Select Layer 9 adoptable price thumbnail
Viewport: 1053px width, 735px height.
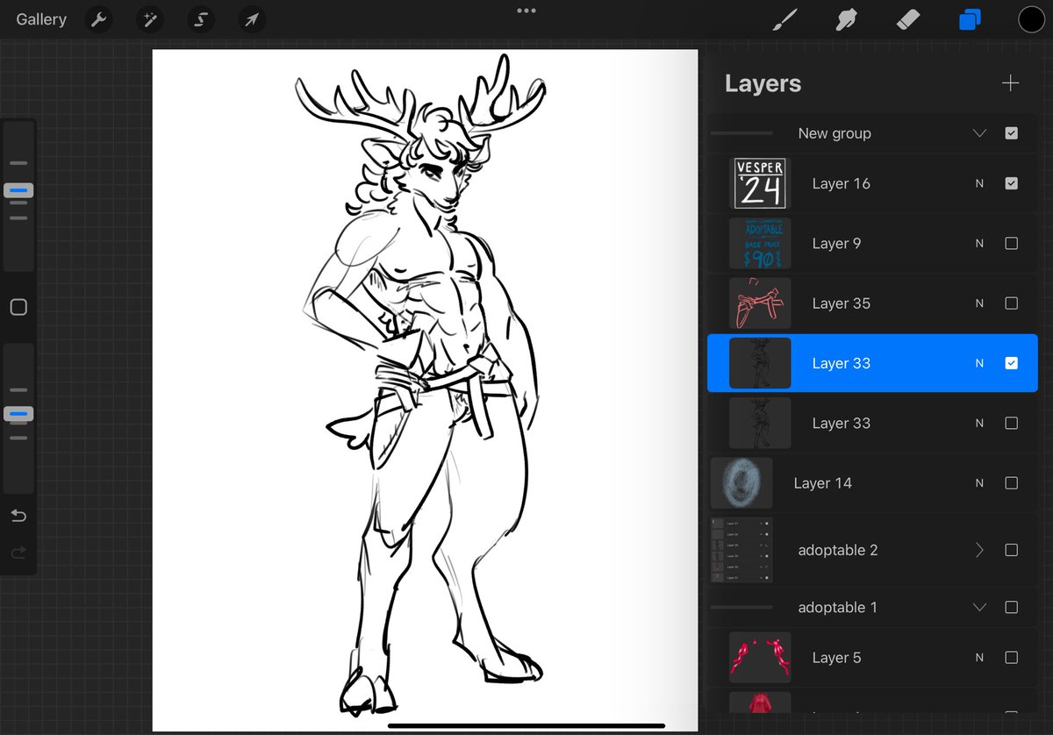tap(760, 243)
